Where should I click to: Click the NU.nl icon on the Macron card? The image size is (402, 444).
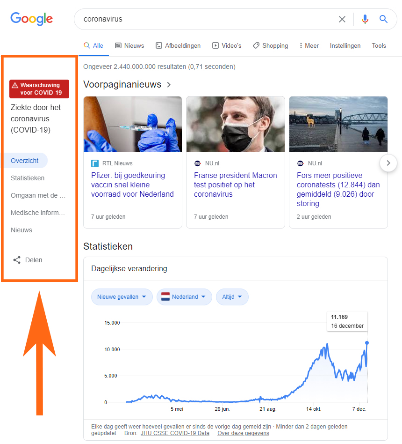tap(198, 163)
